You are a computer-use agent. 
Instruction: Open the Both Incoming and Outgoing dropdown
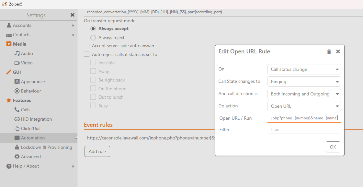(304, 94)
